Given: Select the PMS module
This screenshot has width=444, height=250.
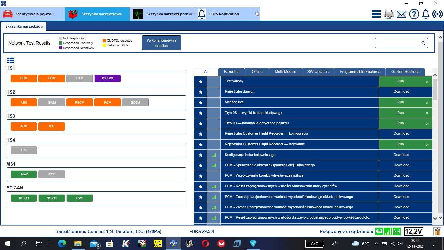Looking at the screenshot, I should 80,198.
